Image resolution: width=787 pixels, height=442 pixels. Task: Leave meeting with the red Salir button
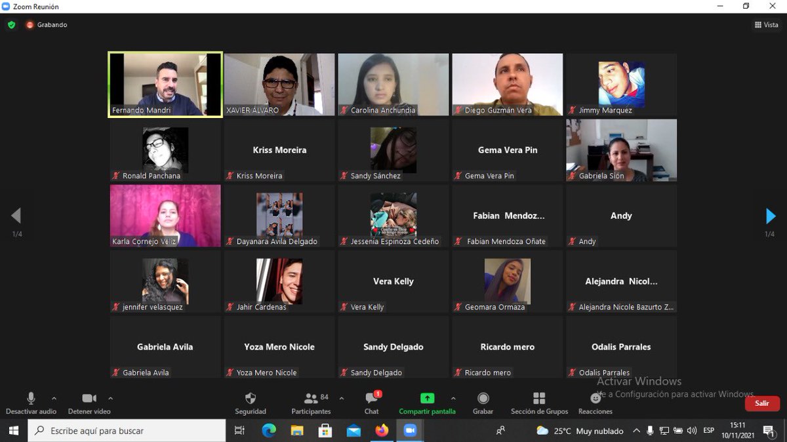(x=762, y=403)
